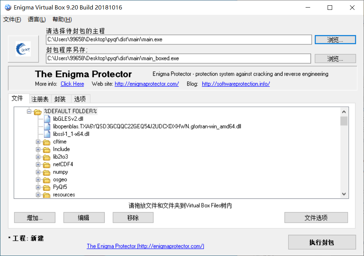
Task: Expand the netCDF4 folder node
Action: tap(38, 164)
